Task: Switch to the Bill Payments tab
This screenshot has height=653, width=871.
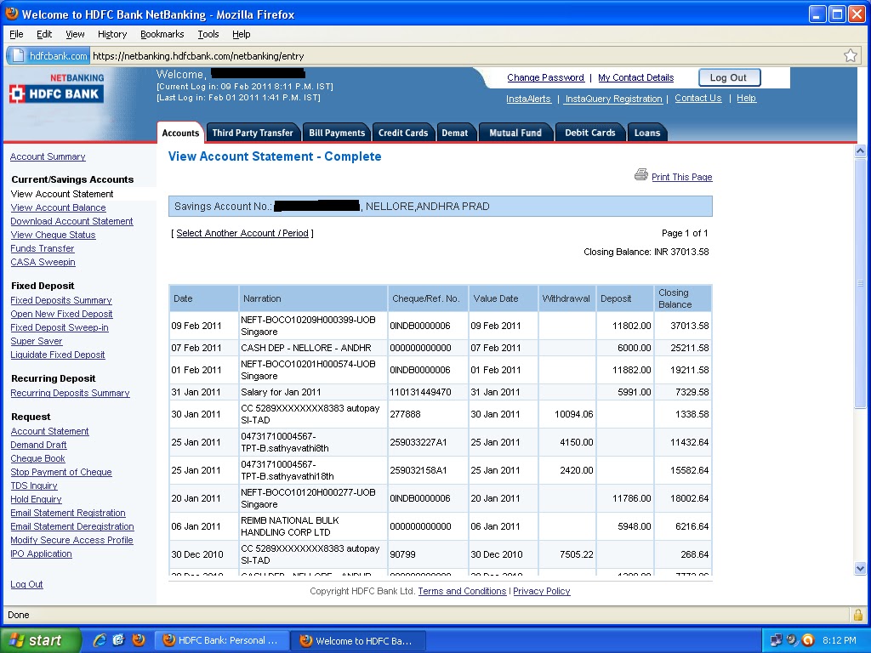Action: pos(337,133)
